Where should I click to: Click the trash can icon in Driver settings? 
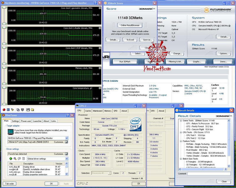click(x=23, y=159)
